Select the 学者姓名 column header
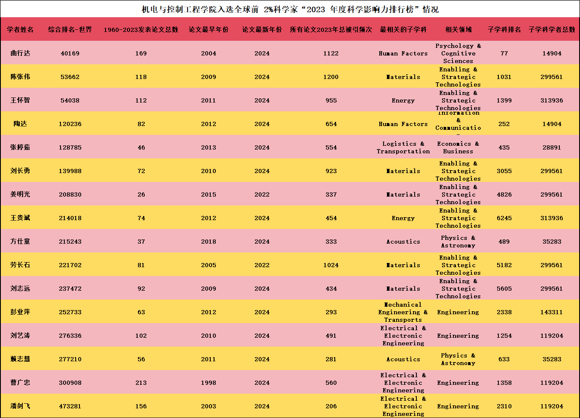580x418 pixels. [x=20, y=29]
